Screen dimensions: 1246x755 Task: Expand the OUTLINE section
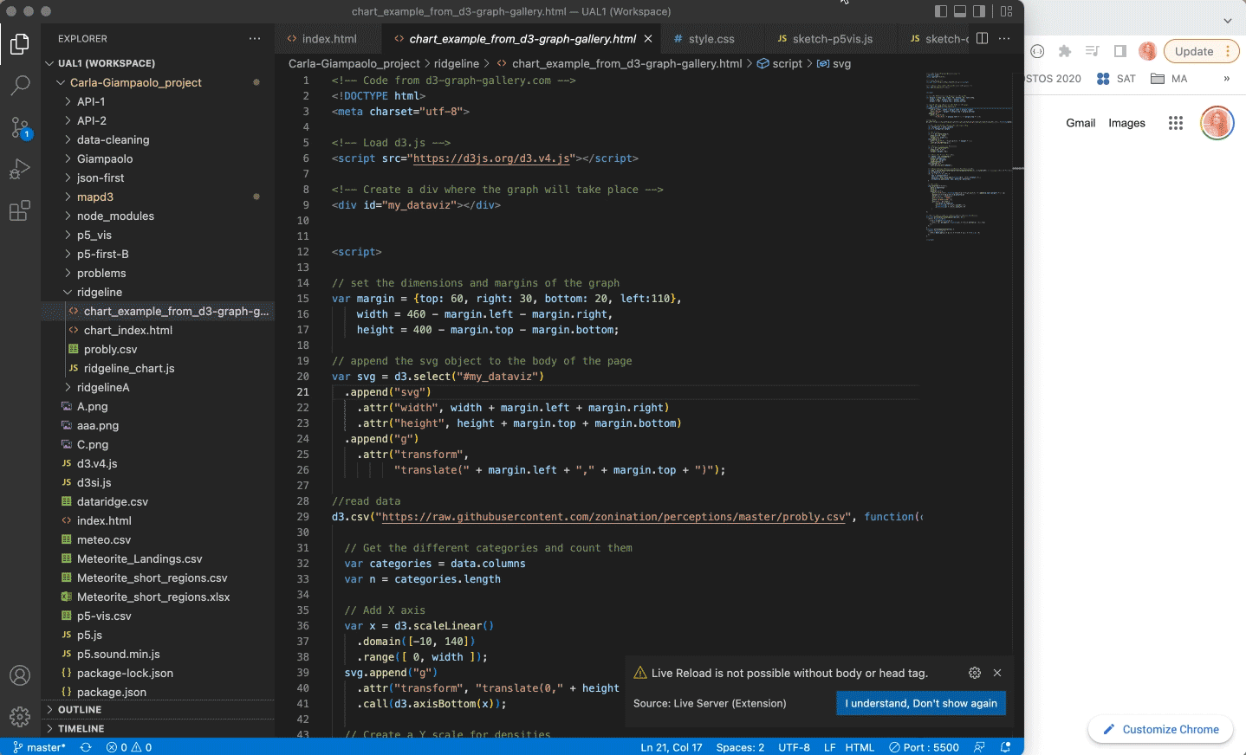pos(80,709)
